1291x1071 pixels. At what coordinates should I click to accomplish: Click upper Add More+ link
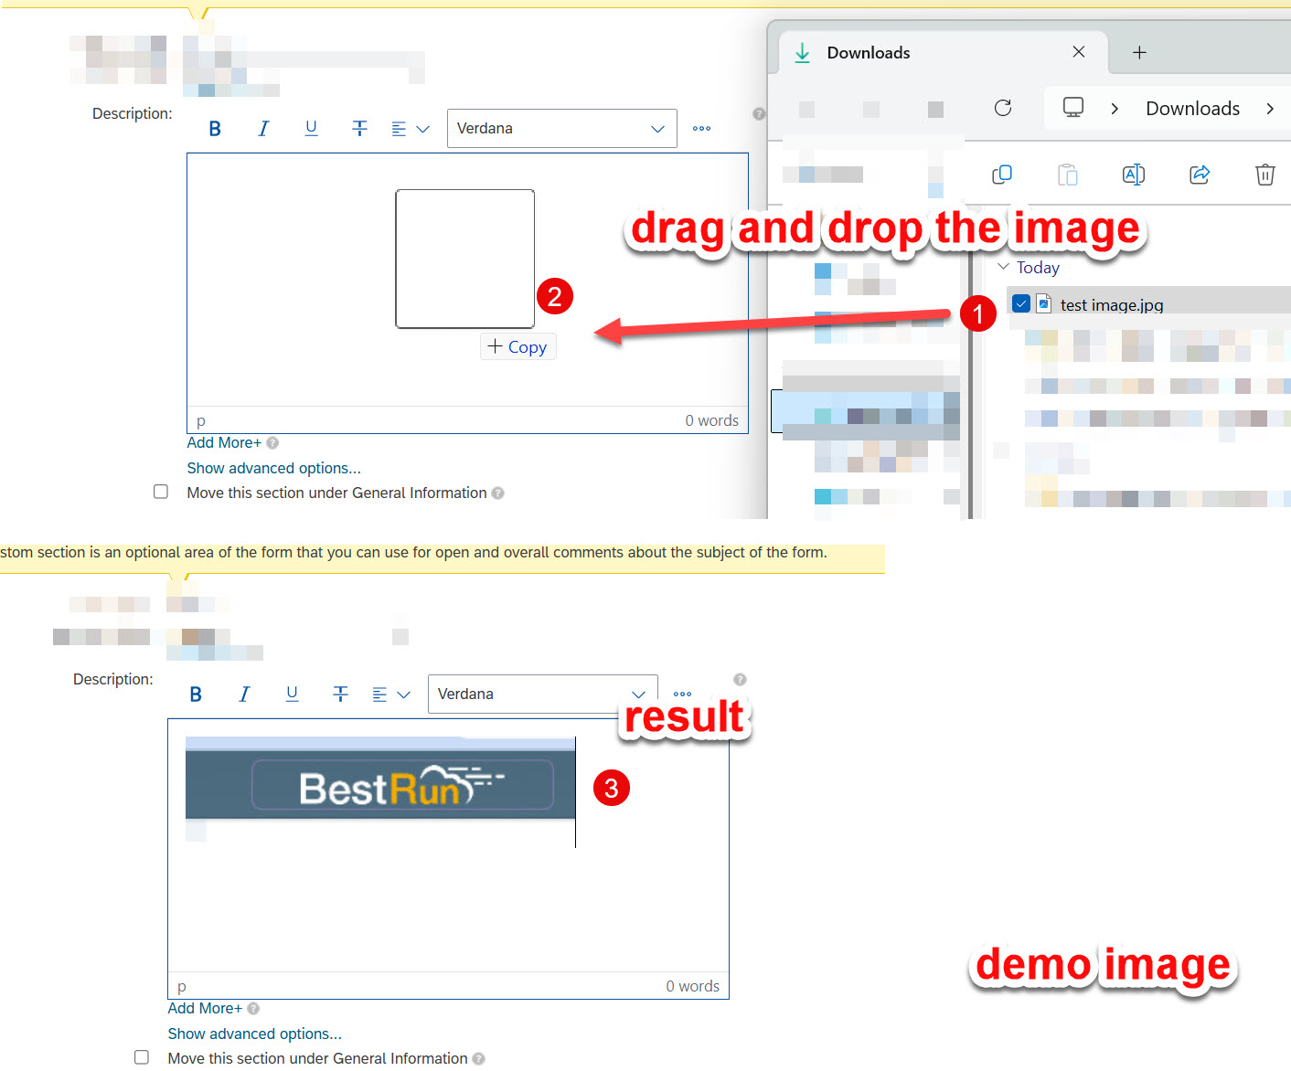(x=224, y=442)
